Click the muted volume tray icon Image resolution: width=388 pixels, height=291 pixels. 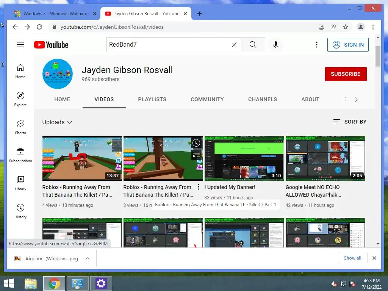tap(334, 284)
